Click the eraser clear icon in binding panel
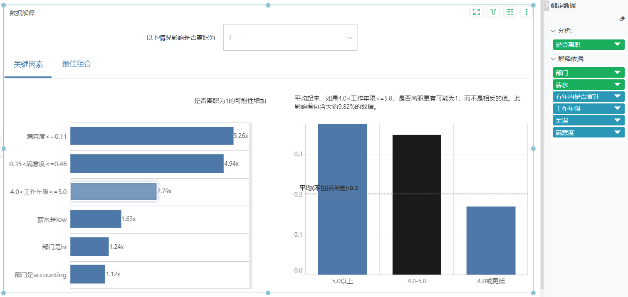 tap(622, 19)
